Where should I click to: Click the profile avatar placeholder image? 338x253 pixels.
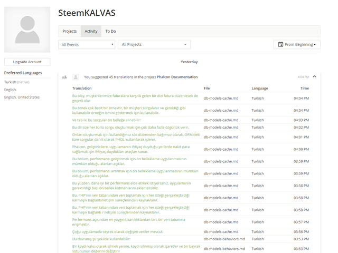point(27,30)
